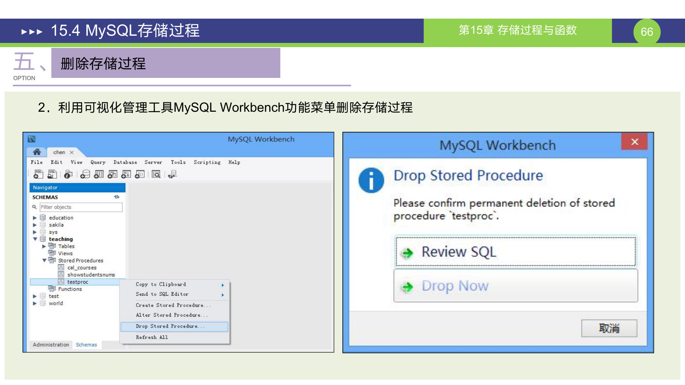Click the sys schema database icon
This screenshot has height=385, width=685.
[x=43, y=232]
